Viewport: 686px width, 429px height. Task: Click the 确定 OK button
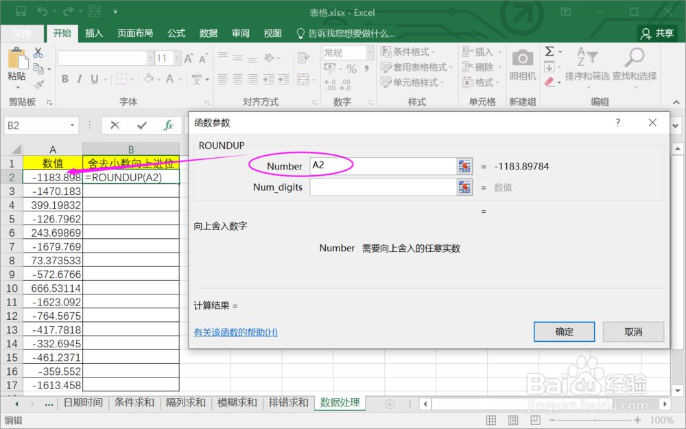[x=564, y=332]
